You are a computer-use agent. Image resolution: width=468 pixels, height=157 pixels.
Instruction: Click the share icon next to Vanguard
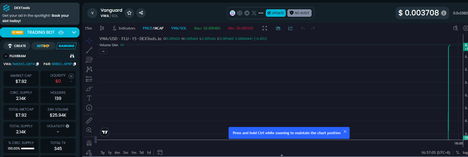click(x=141, y=13)
